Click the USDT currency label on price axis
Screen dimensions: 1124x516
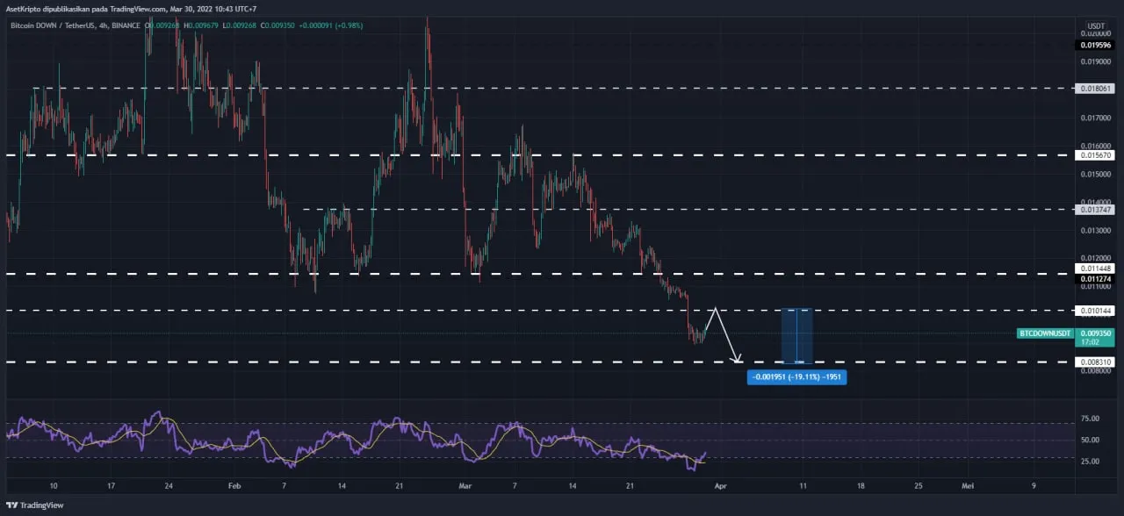click(1096, 26)
